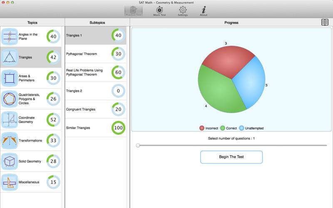Select the Pythagoras' Theorem subtopic
The image size is (333, 208).
click(96, 54)
